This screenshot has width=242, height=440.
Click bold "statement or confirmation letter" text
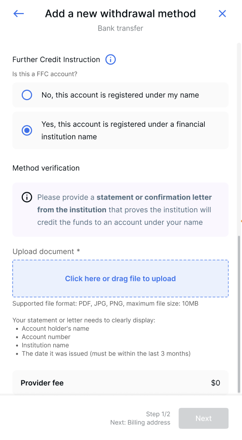click(x=154, y=197)
